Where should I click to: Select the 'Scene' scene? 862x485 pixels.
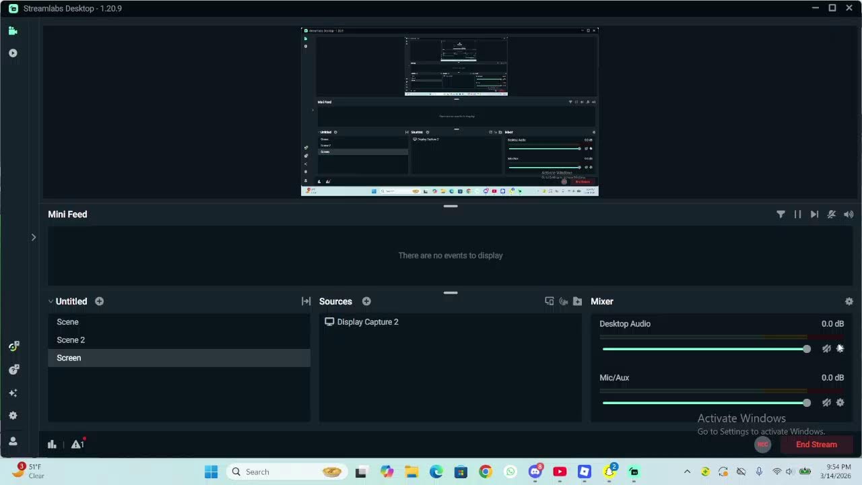tap(179, 322)
